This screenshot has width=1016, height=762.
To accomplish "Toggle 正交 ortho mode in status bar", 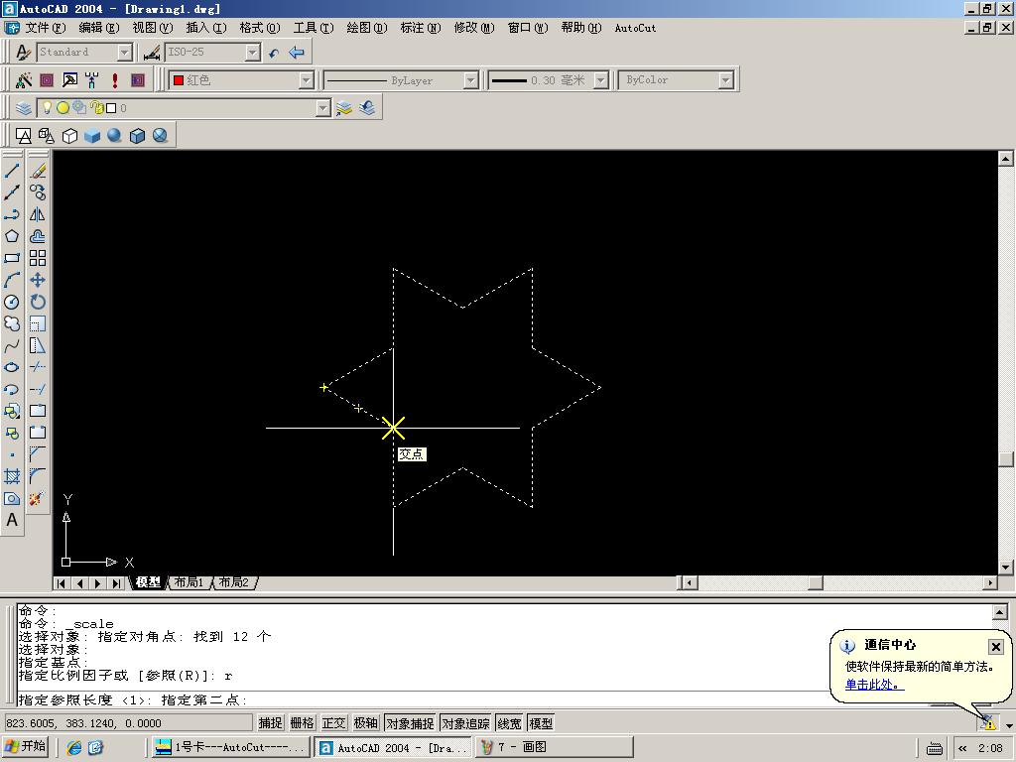I will pos(333,723).
